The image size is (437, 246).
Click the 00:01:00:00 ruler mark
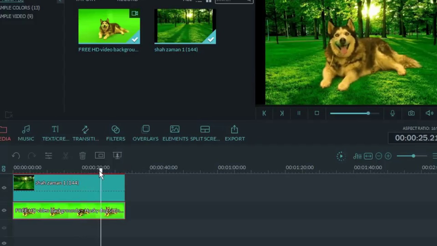232,167
